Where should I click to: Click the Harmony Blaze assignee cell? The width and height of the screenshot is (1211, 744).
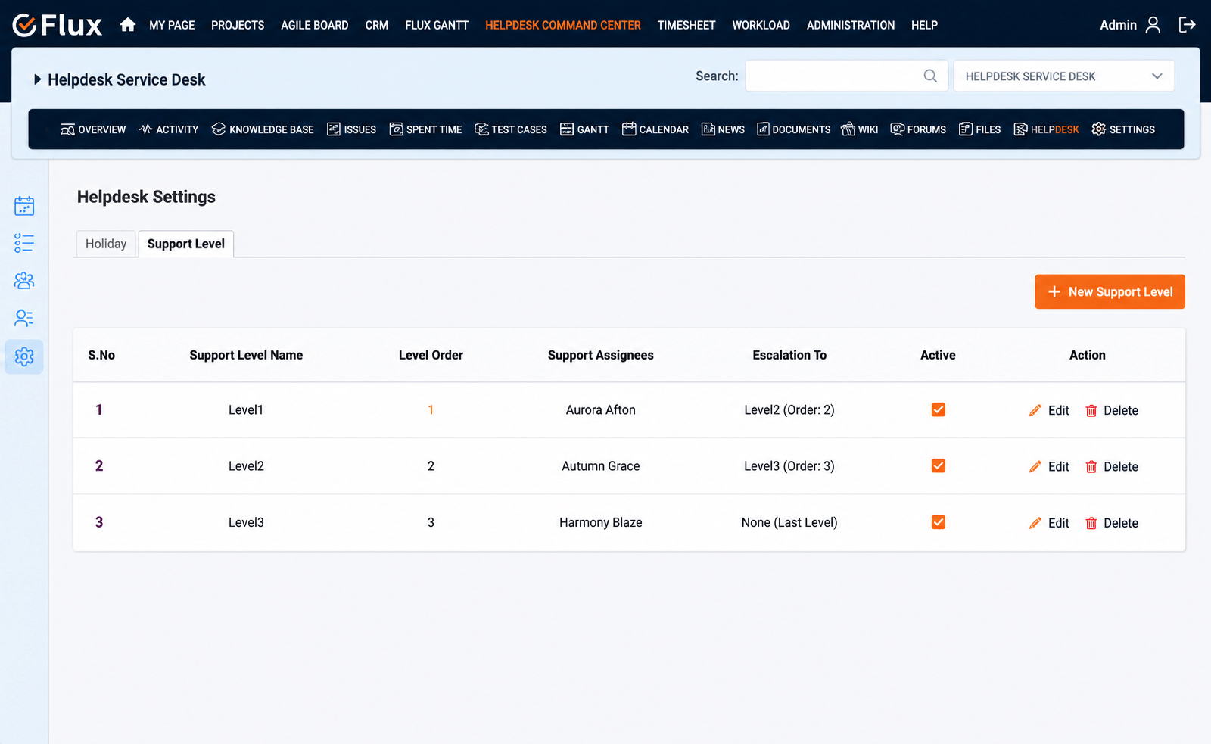point(601,522)
